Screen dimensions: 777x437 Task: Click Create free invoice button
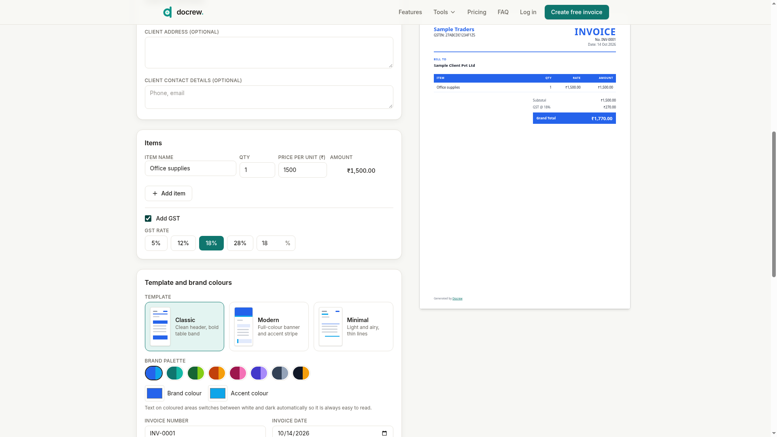click(x=576, y=12)
